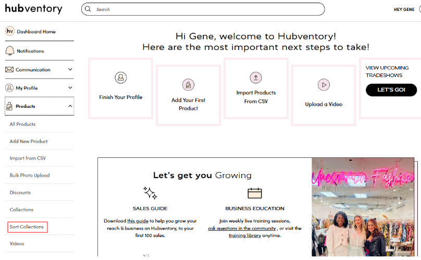Click the Add Your First Product bag icon

click(x=188, y=85)
